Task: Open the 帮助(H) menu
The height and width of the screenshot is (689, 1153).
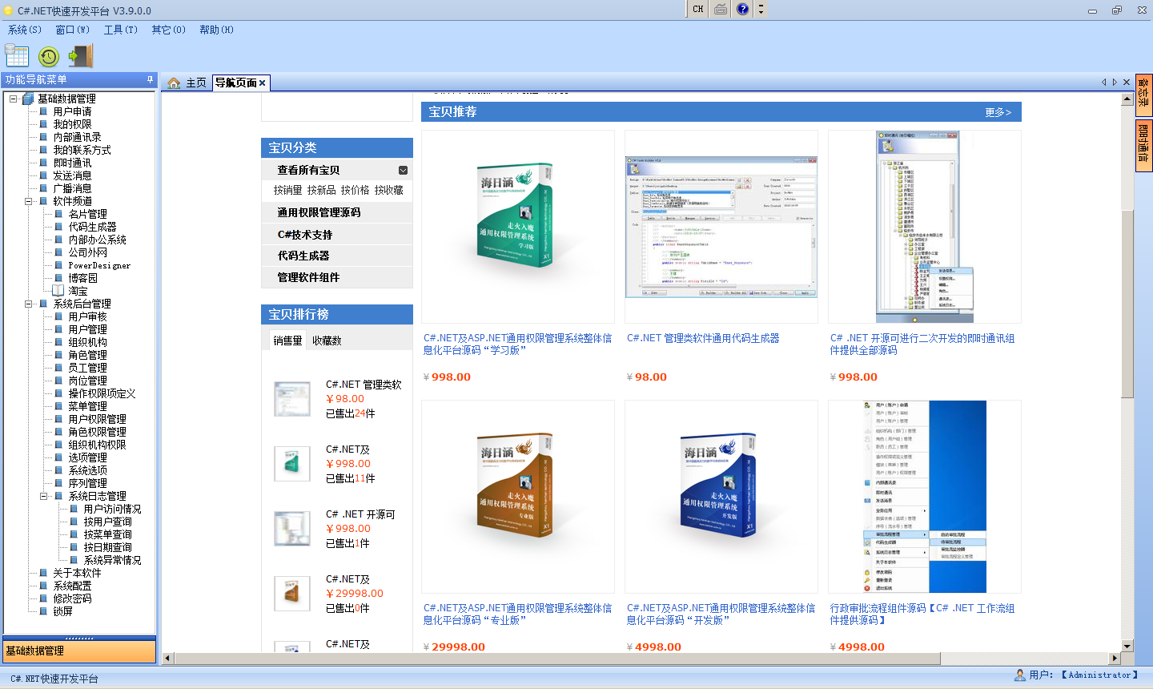Action: point(217,30)
